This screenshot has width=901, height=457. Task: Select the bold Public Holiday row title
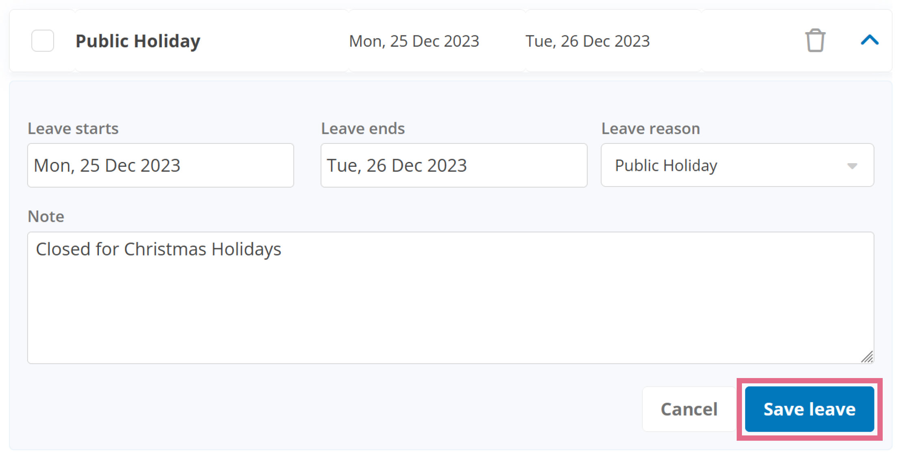coord(138,41)
